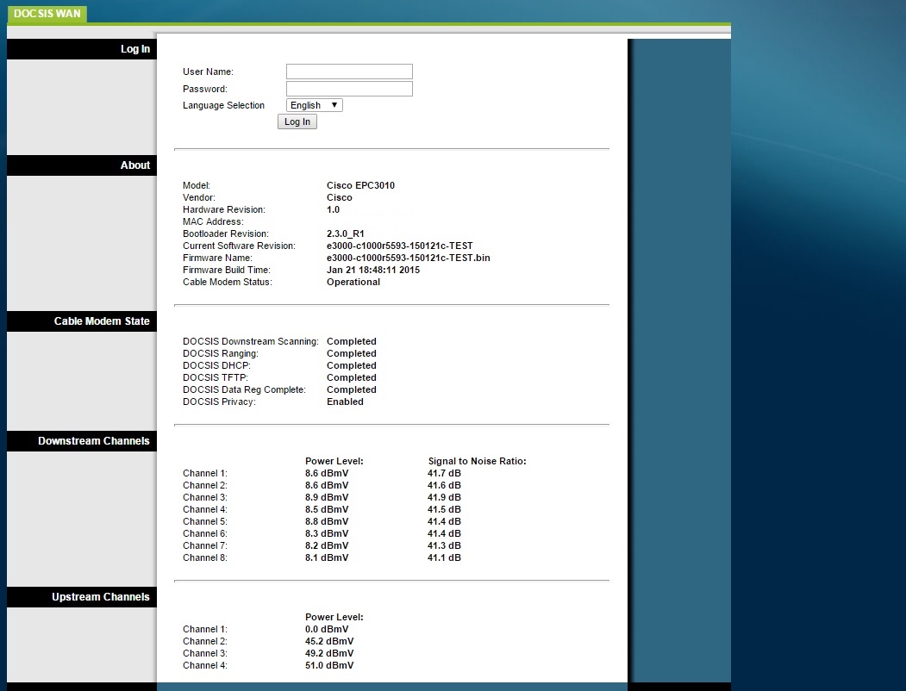The height and width of the screenshot is (691, 906).
Task: Click the DOCSIS Privacy Enabled value
Action: click(345, 402)
